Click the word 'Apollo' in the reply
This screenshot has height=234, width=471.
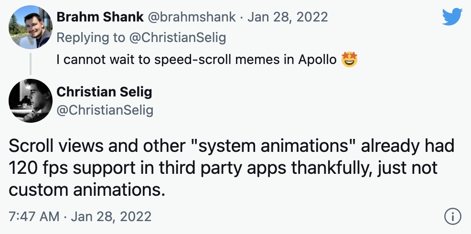tap(317, 60)
